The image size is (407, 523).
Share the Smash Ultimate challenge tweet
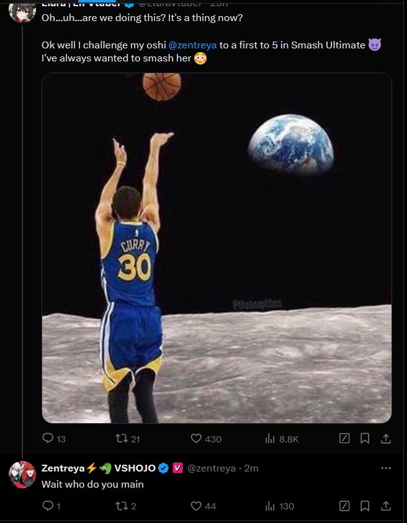coord(385,439)
